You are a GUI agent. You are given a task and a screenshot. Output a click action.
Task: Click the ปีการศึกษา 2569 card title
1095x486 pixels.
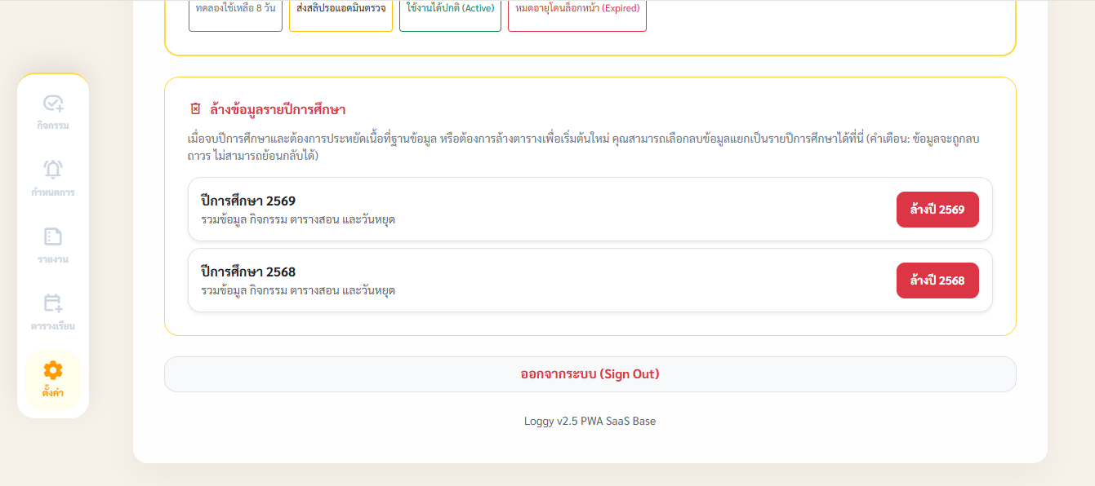click(248, 201)
